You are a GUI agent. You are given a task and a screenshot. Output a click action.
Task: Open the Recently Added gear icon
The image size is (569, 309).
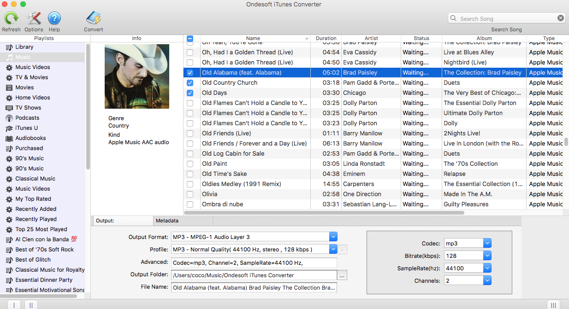9,209
